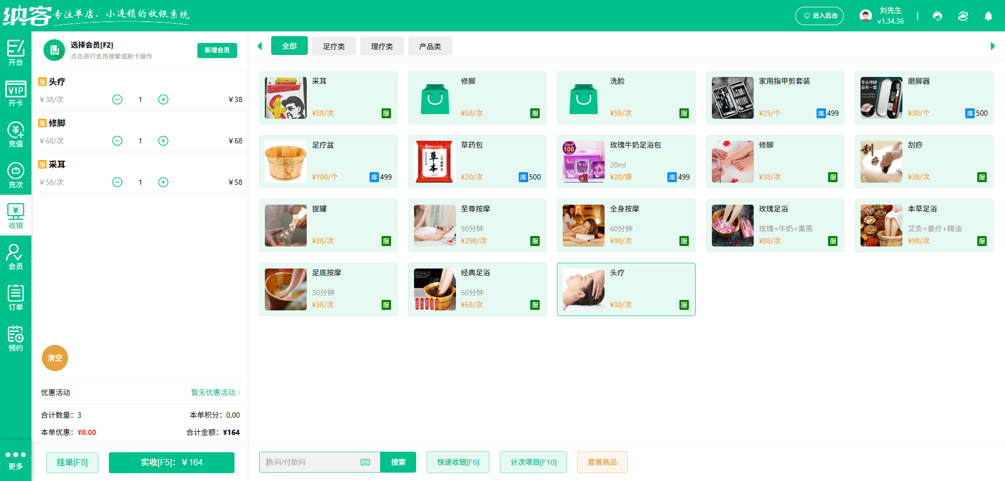
Task: Increase 头疗 quantity with plus stepper
Action: pyautogui.click(x=163, y=99)
